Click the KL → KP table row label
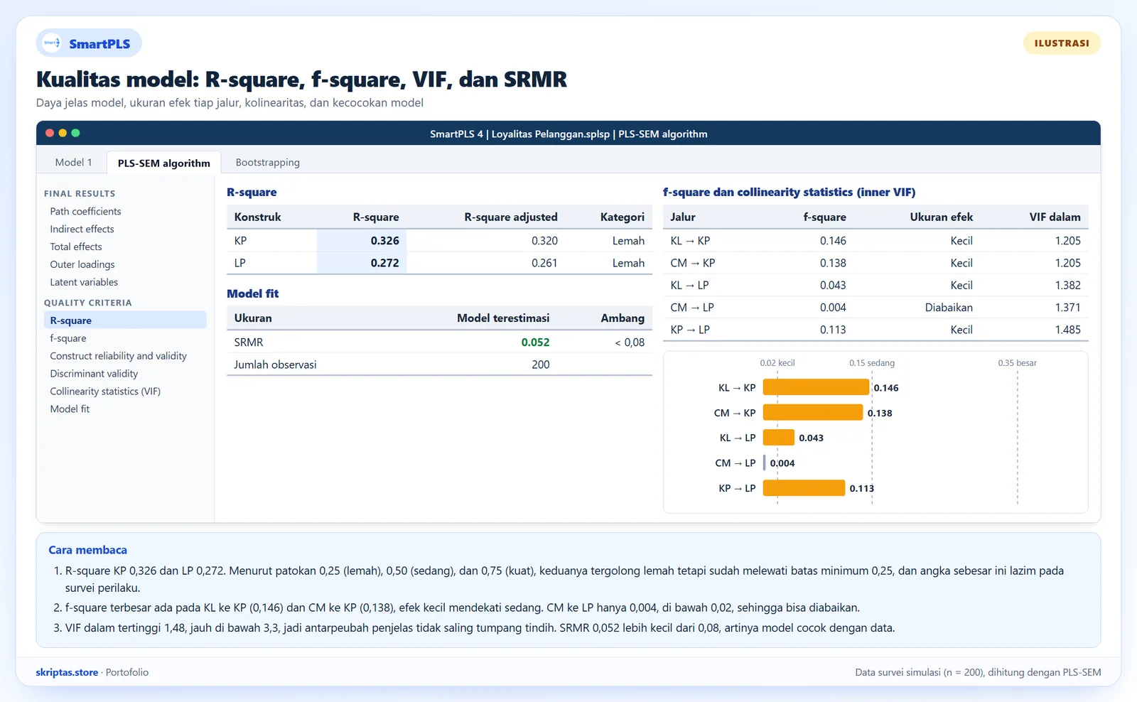Screen dimensions: 1137x702 690,241
